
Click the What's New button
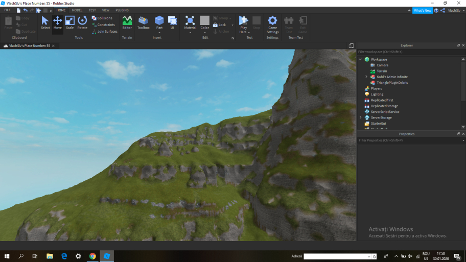[422, 10]
